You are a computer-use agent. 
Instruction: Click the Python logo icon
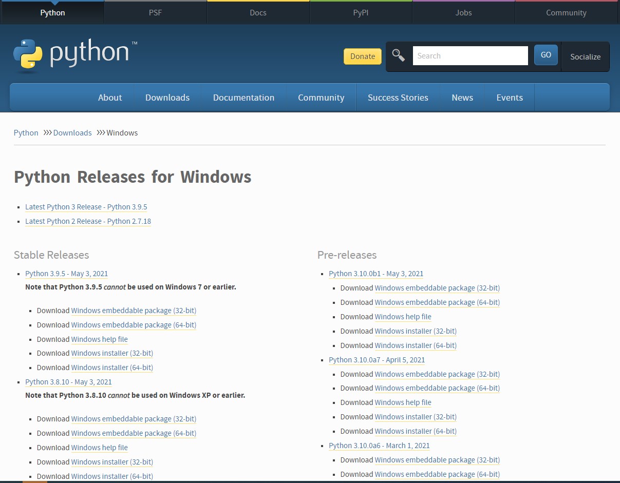pyautogui.click(x=28, y=54)
